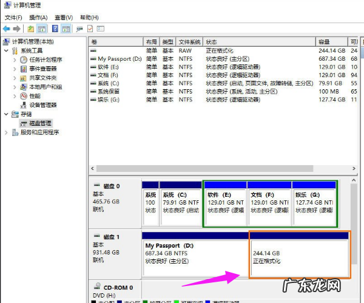Click the properties checkmark page icon

click(x=90, y=29)
